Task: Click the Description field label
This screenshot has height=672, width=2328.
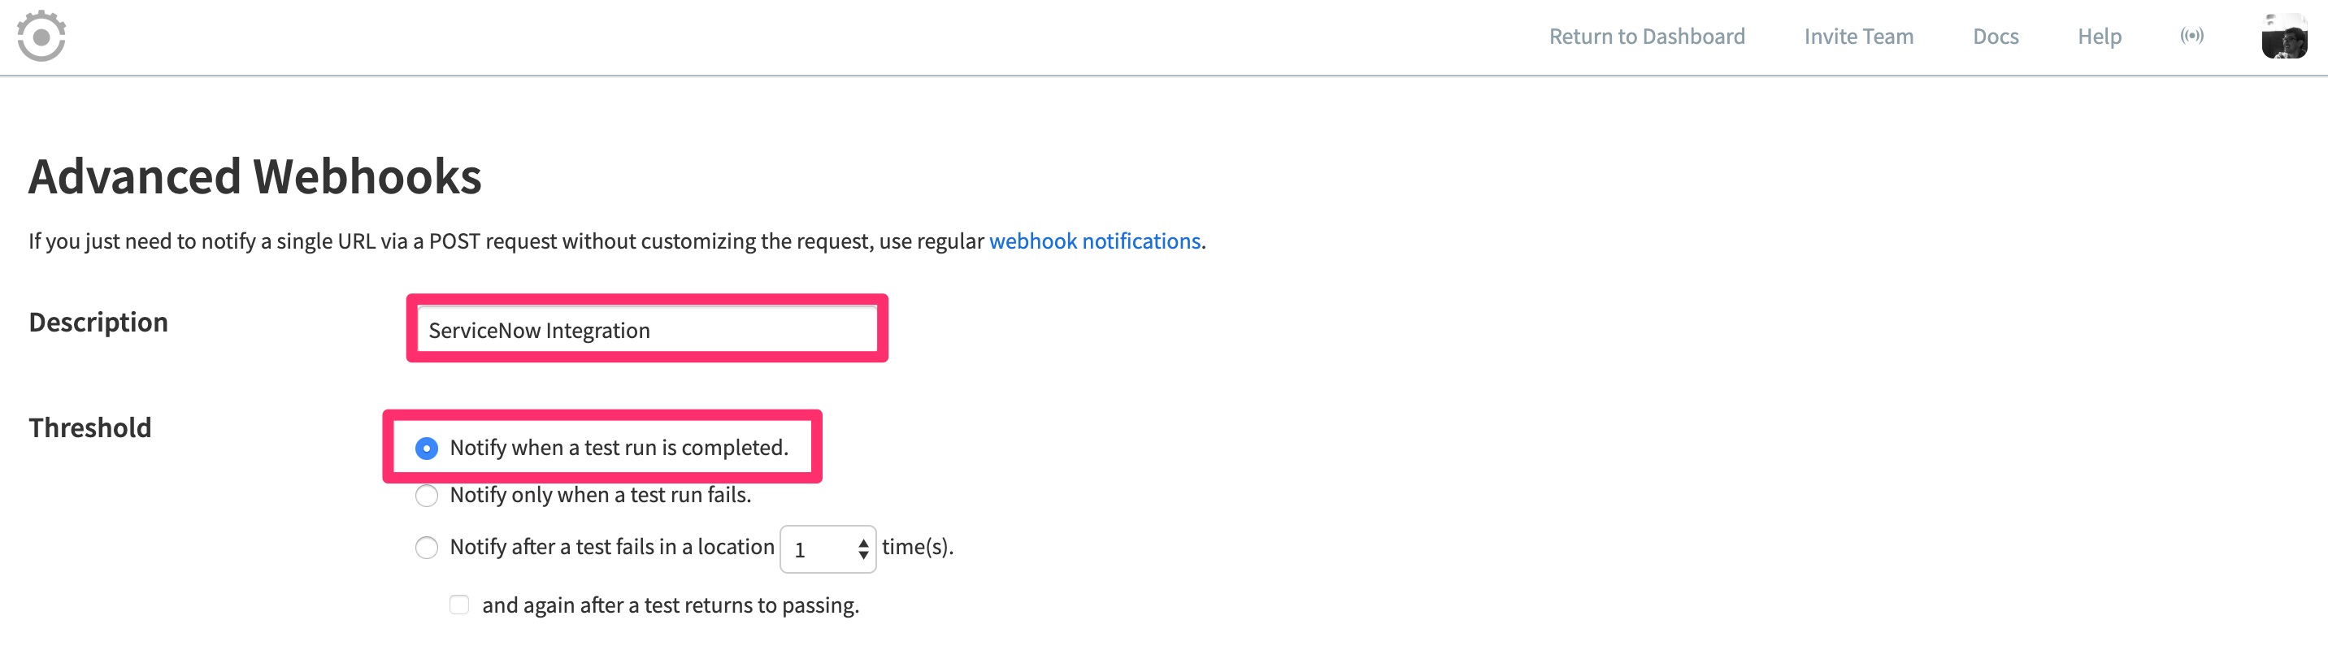Action: pos(98,323)
